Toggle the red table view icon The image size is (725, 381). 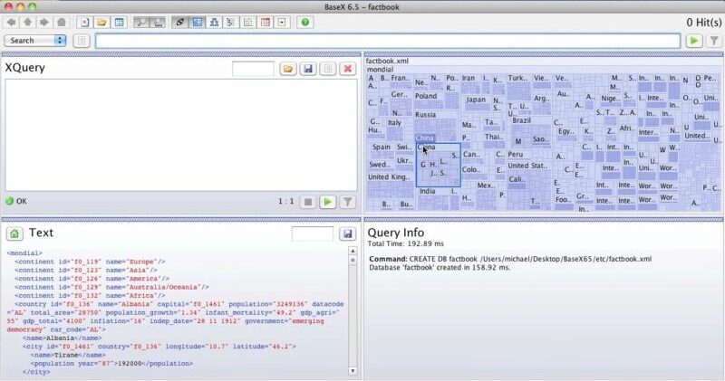pyautogui.click(x=266, y=22)
